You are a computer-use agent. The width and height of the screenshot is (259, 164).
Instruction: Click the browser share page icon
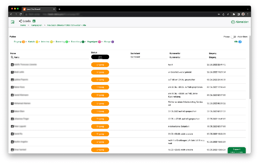click(x=223, y=14)
